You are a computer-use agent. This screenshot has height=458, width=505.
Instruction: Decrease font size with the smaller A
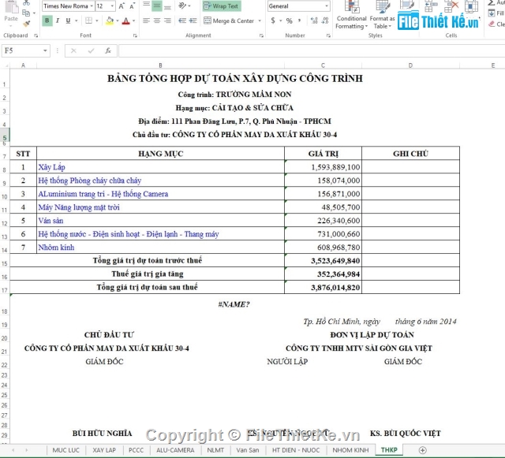[x=132, y=6]
